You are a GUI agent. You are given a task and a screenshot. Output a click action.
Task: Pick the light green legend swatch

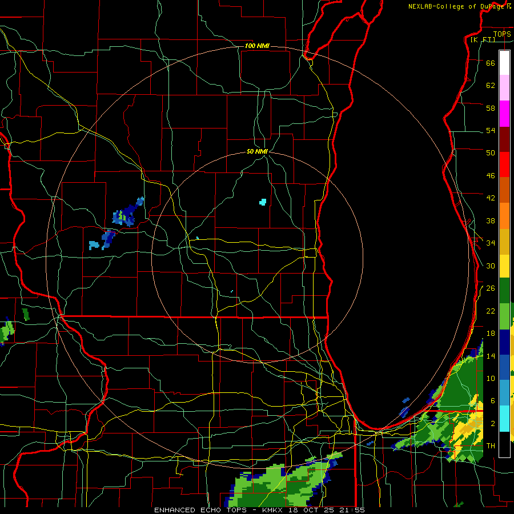(504, 316)
